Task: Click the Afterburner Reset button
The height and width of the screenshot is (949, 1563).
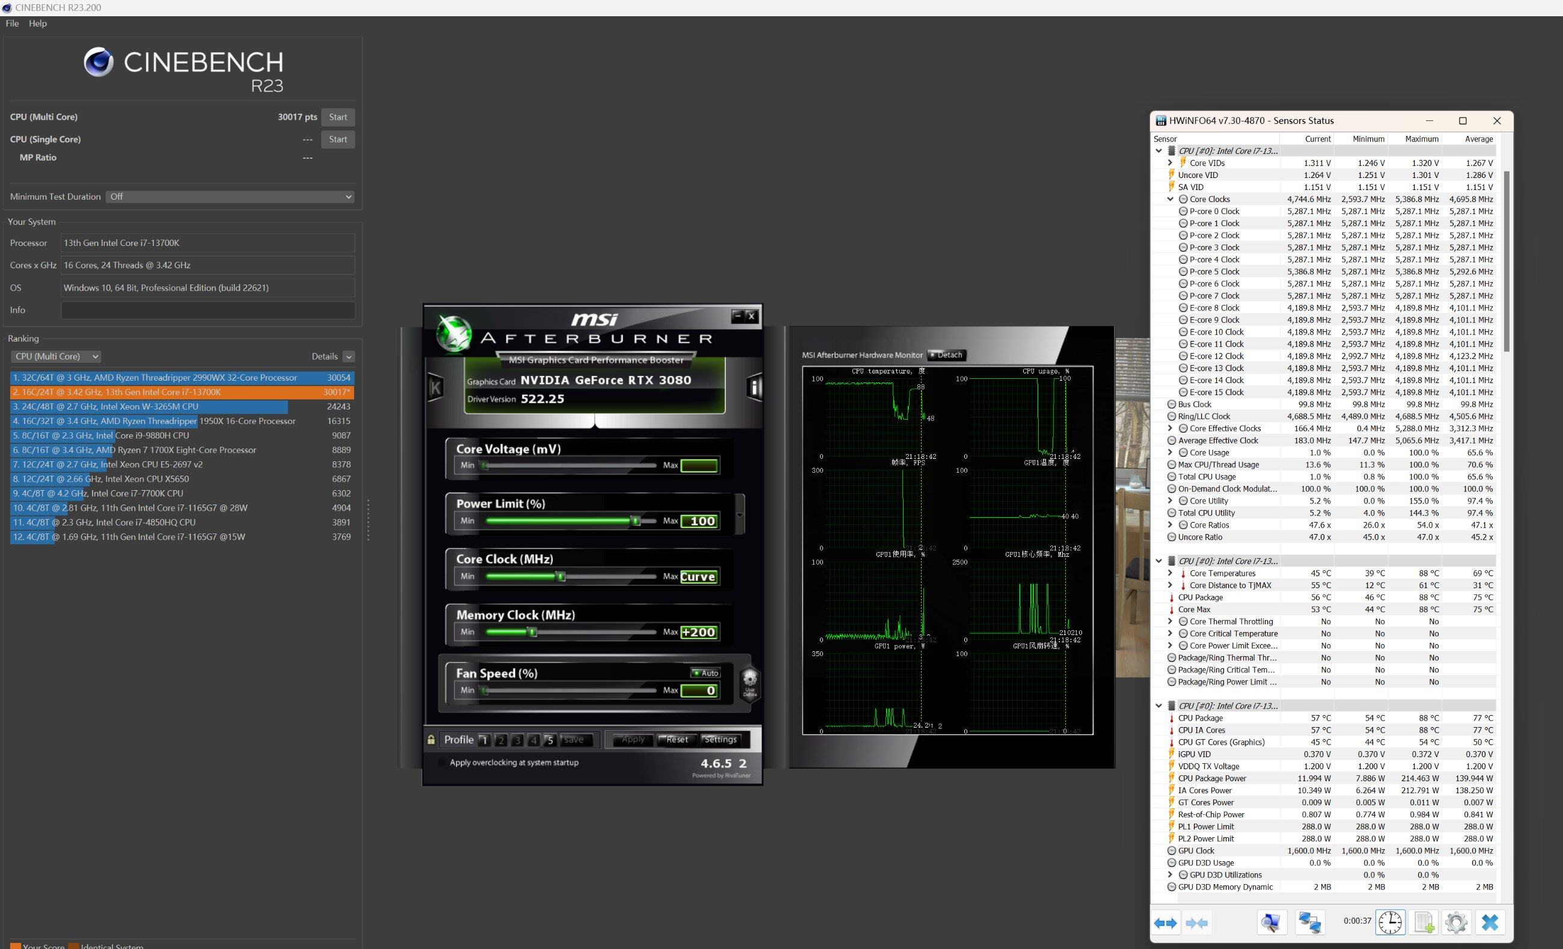Action: [677, 740]
